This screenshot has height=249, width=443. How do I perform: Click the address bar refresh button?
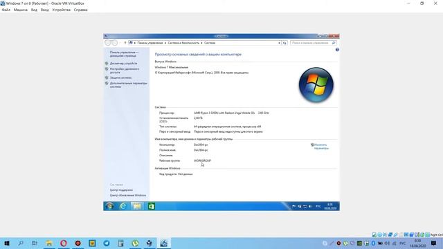pos(284,43)
